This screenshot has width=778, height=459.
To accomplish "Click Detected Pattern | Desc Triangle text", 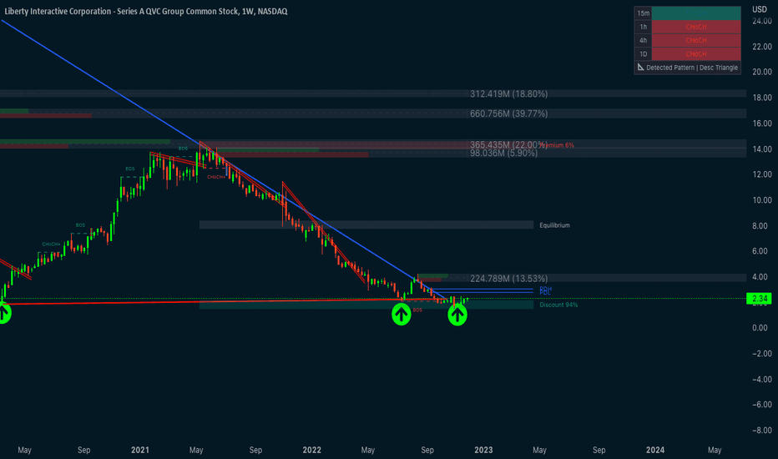I will (692, 68).
